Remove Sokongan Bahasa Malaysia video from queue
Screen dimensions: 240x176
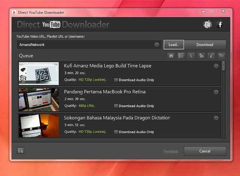click(216, 118)
